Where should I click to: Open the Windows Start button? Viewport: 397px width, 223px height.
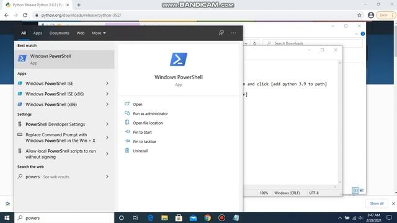pos(7,217)
